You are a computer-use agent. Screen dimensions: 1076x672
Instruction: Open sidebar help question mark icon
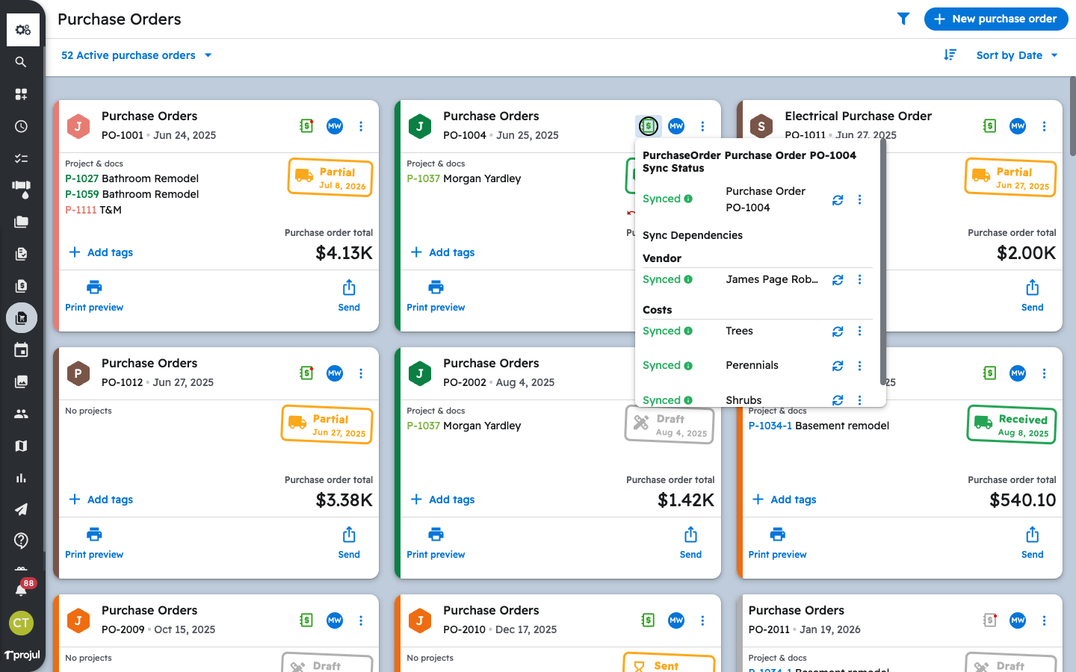point(21,541)
